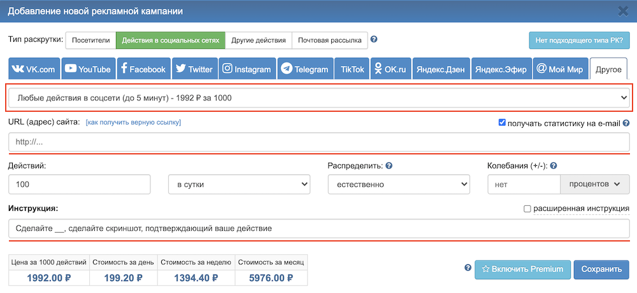
Task: Open the VK.com social network tab
Action: [x=34, y=69]
